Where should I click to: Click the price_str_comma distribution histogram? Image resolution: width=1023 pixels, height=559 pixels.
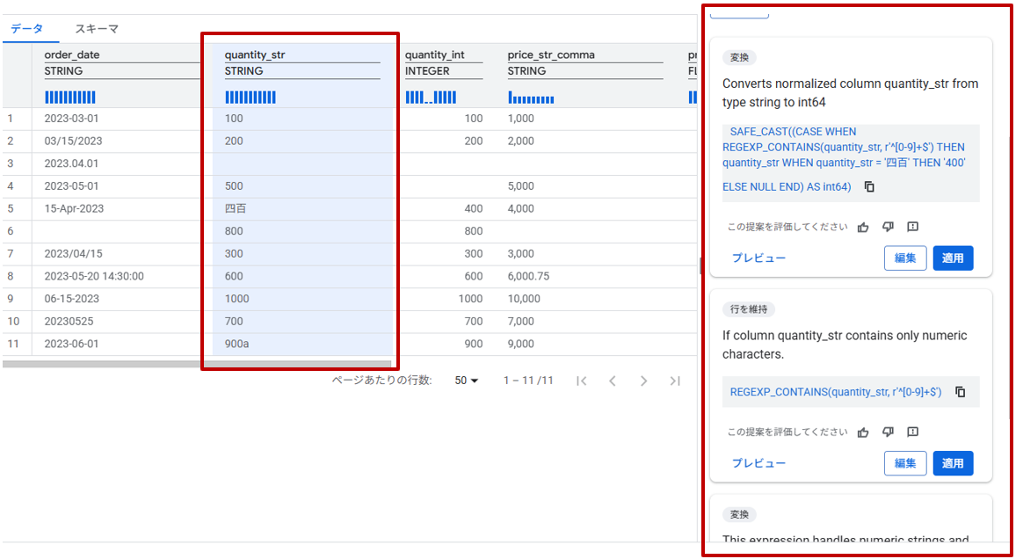[x=531, y=98]
